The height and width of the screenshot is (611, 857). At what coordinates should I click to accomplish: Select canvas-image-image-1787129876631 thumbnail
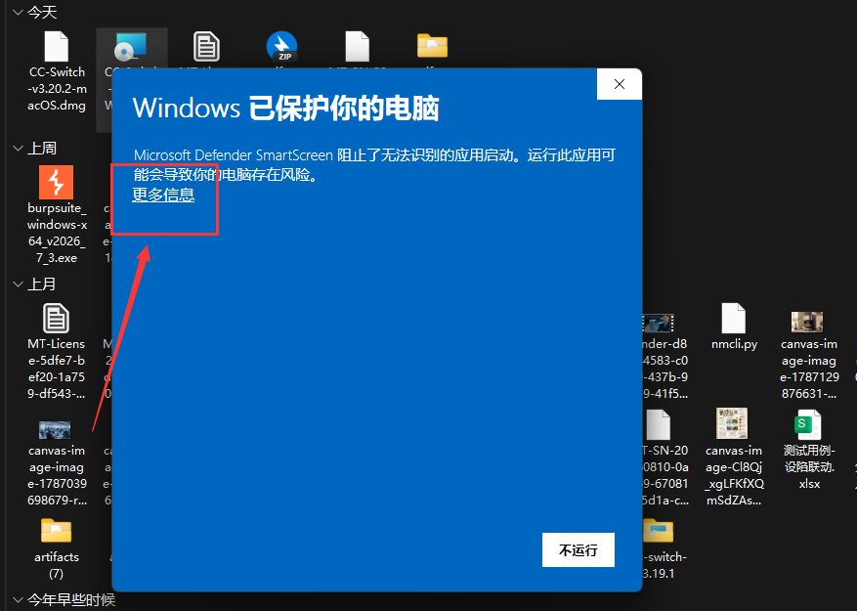(x=807, y=322)
